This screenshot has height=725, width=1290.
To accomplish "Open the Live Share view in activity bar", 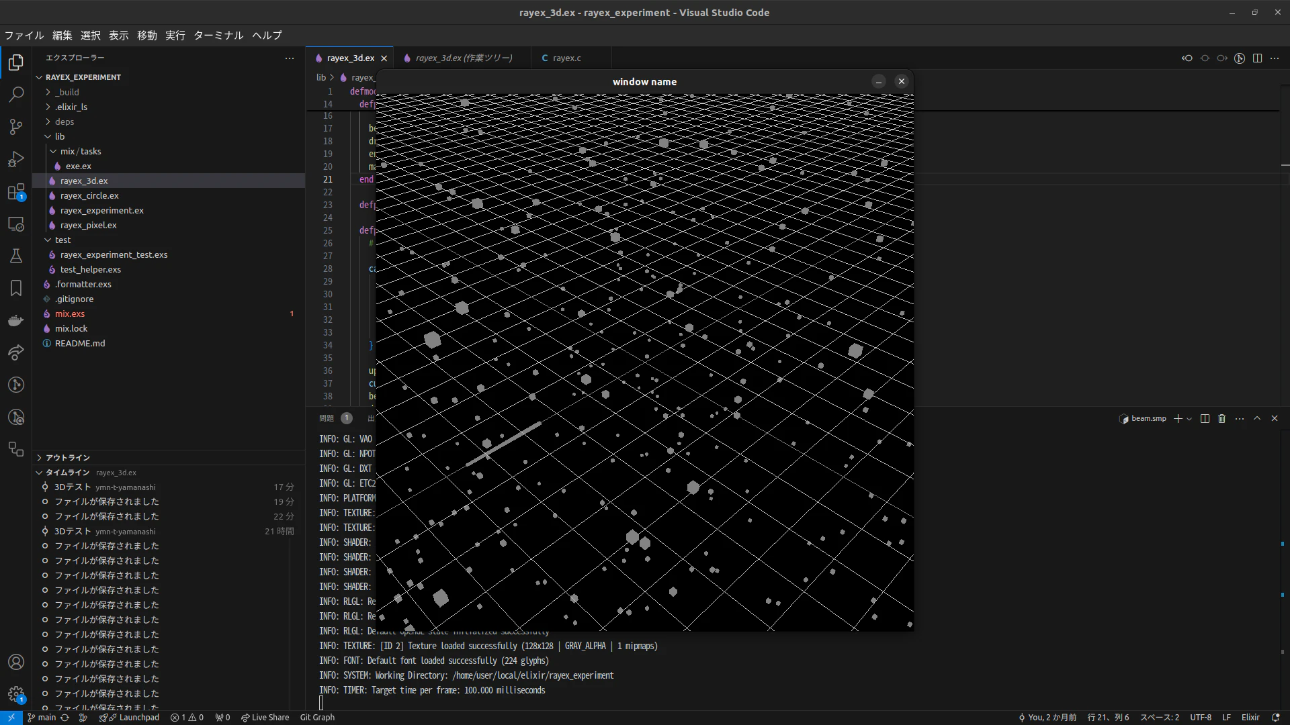I will click(x=16, y=352).
